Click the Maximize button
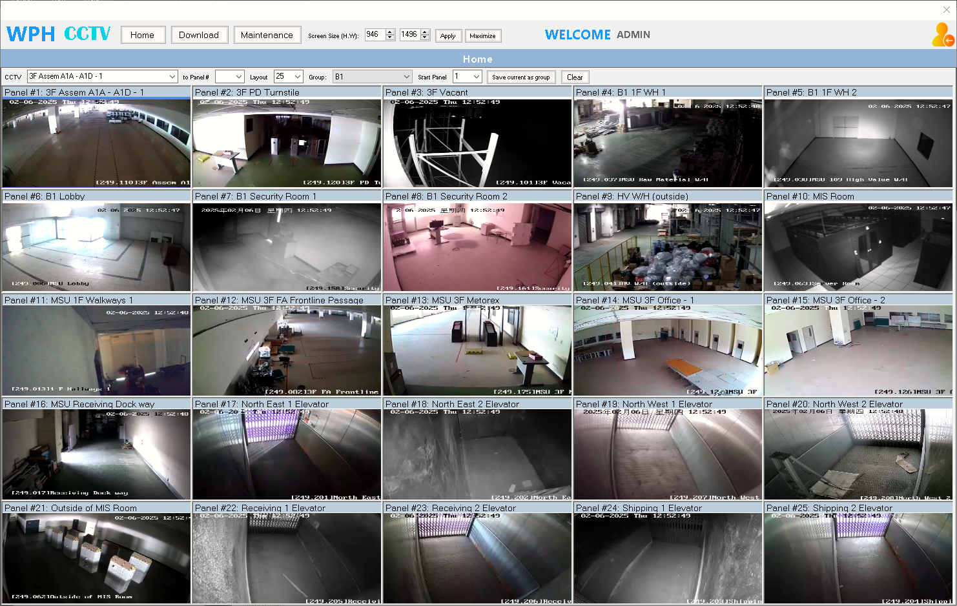Image resolution: width=957 pixels, height=606 pixels. 482,36
